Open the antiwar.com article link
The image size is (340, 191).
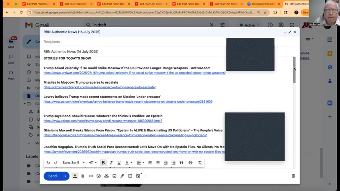pyautogui.click(x=134, y=73)
